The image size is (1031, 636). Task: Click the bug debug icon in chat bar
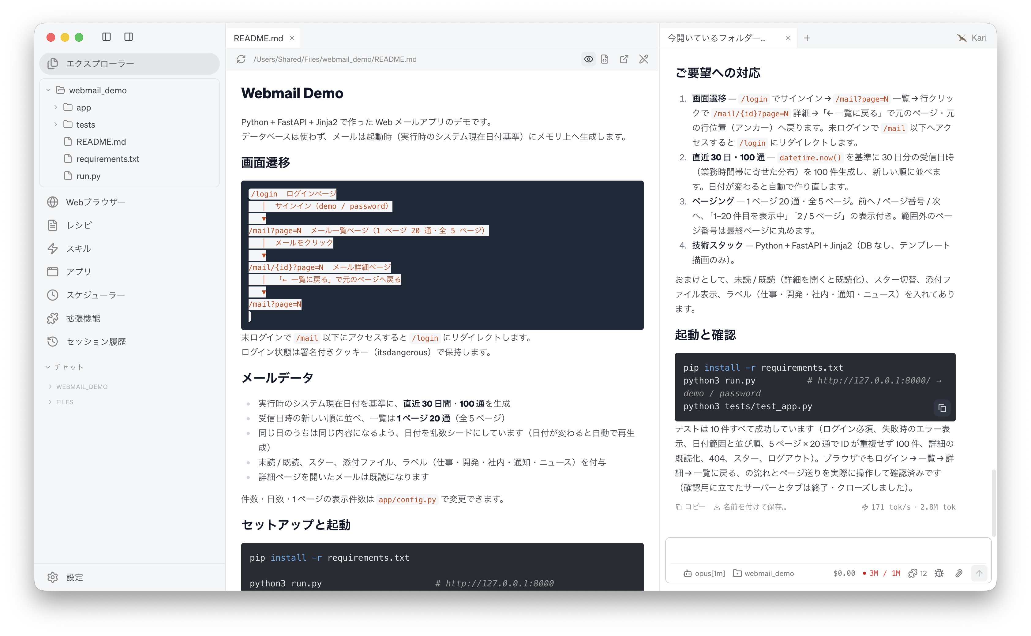tap(939, 574)
